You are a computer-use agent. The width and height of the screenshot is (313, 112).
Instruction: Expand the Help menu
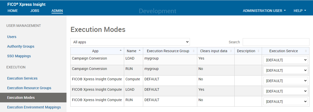300,11
